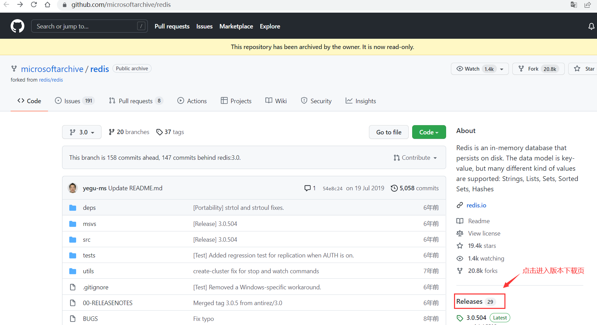Open the Watch dropdown arrow

(502, 69)
